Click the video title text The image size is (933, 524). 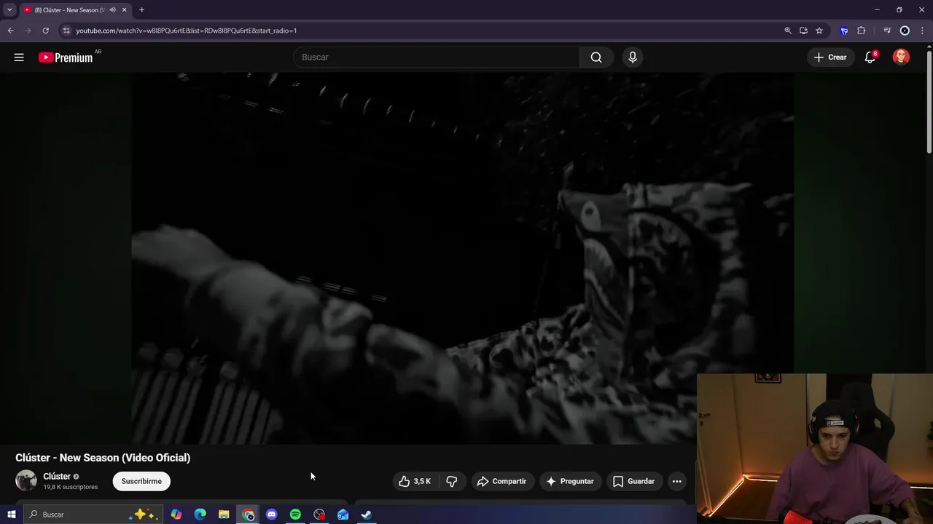(103, 458)
